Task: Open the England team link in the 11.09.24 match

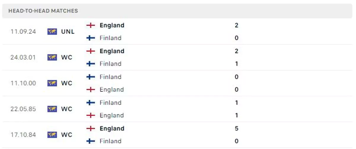Action: [x=112, y=25]
